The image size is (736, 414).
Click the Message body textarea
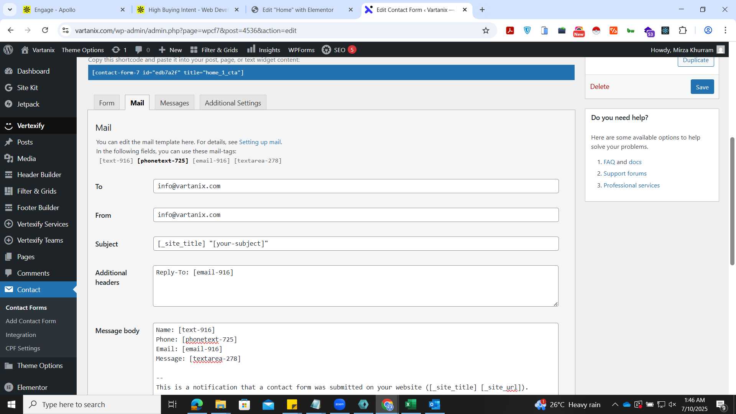(x=356, y=359)
